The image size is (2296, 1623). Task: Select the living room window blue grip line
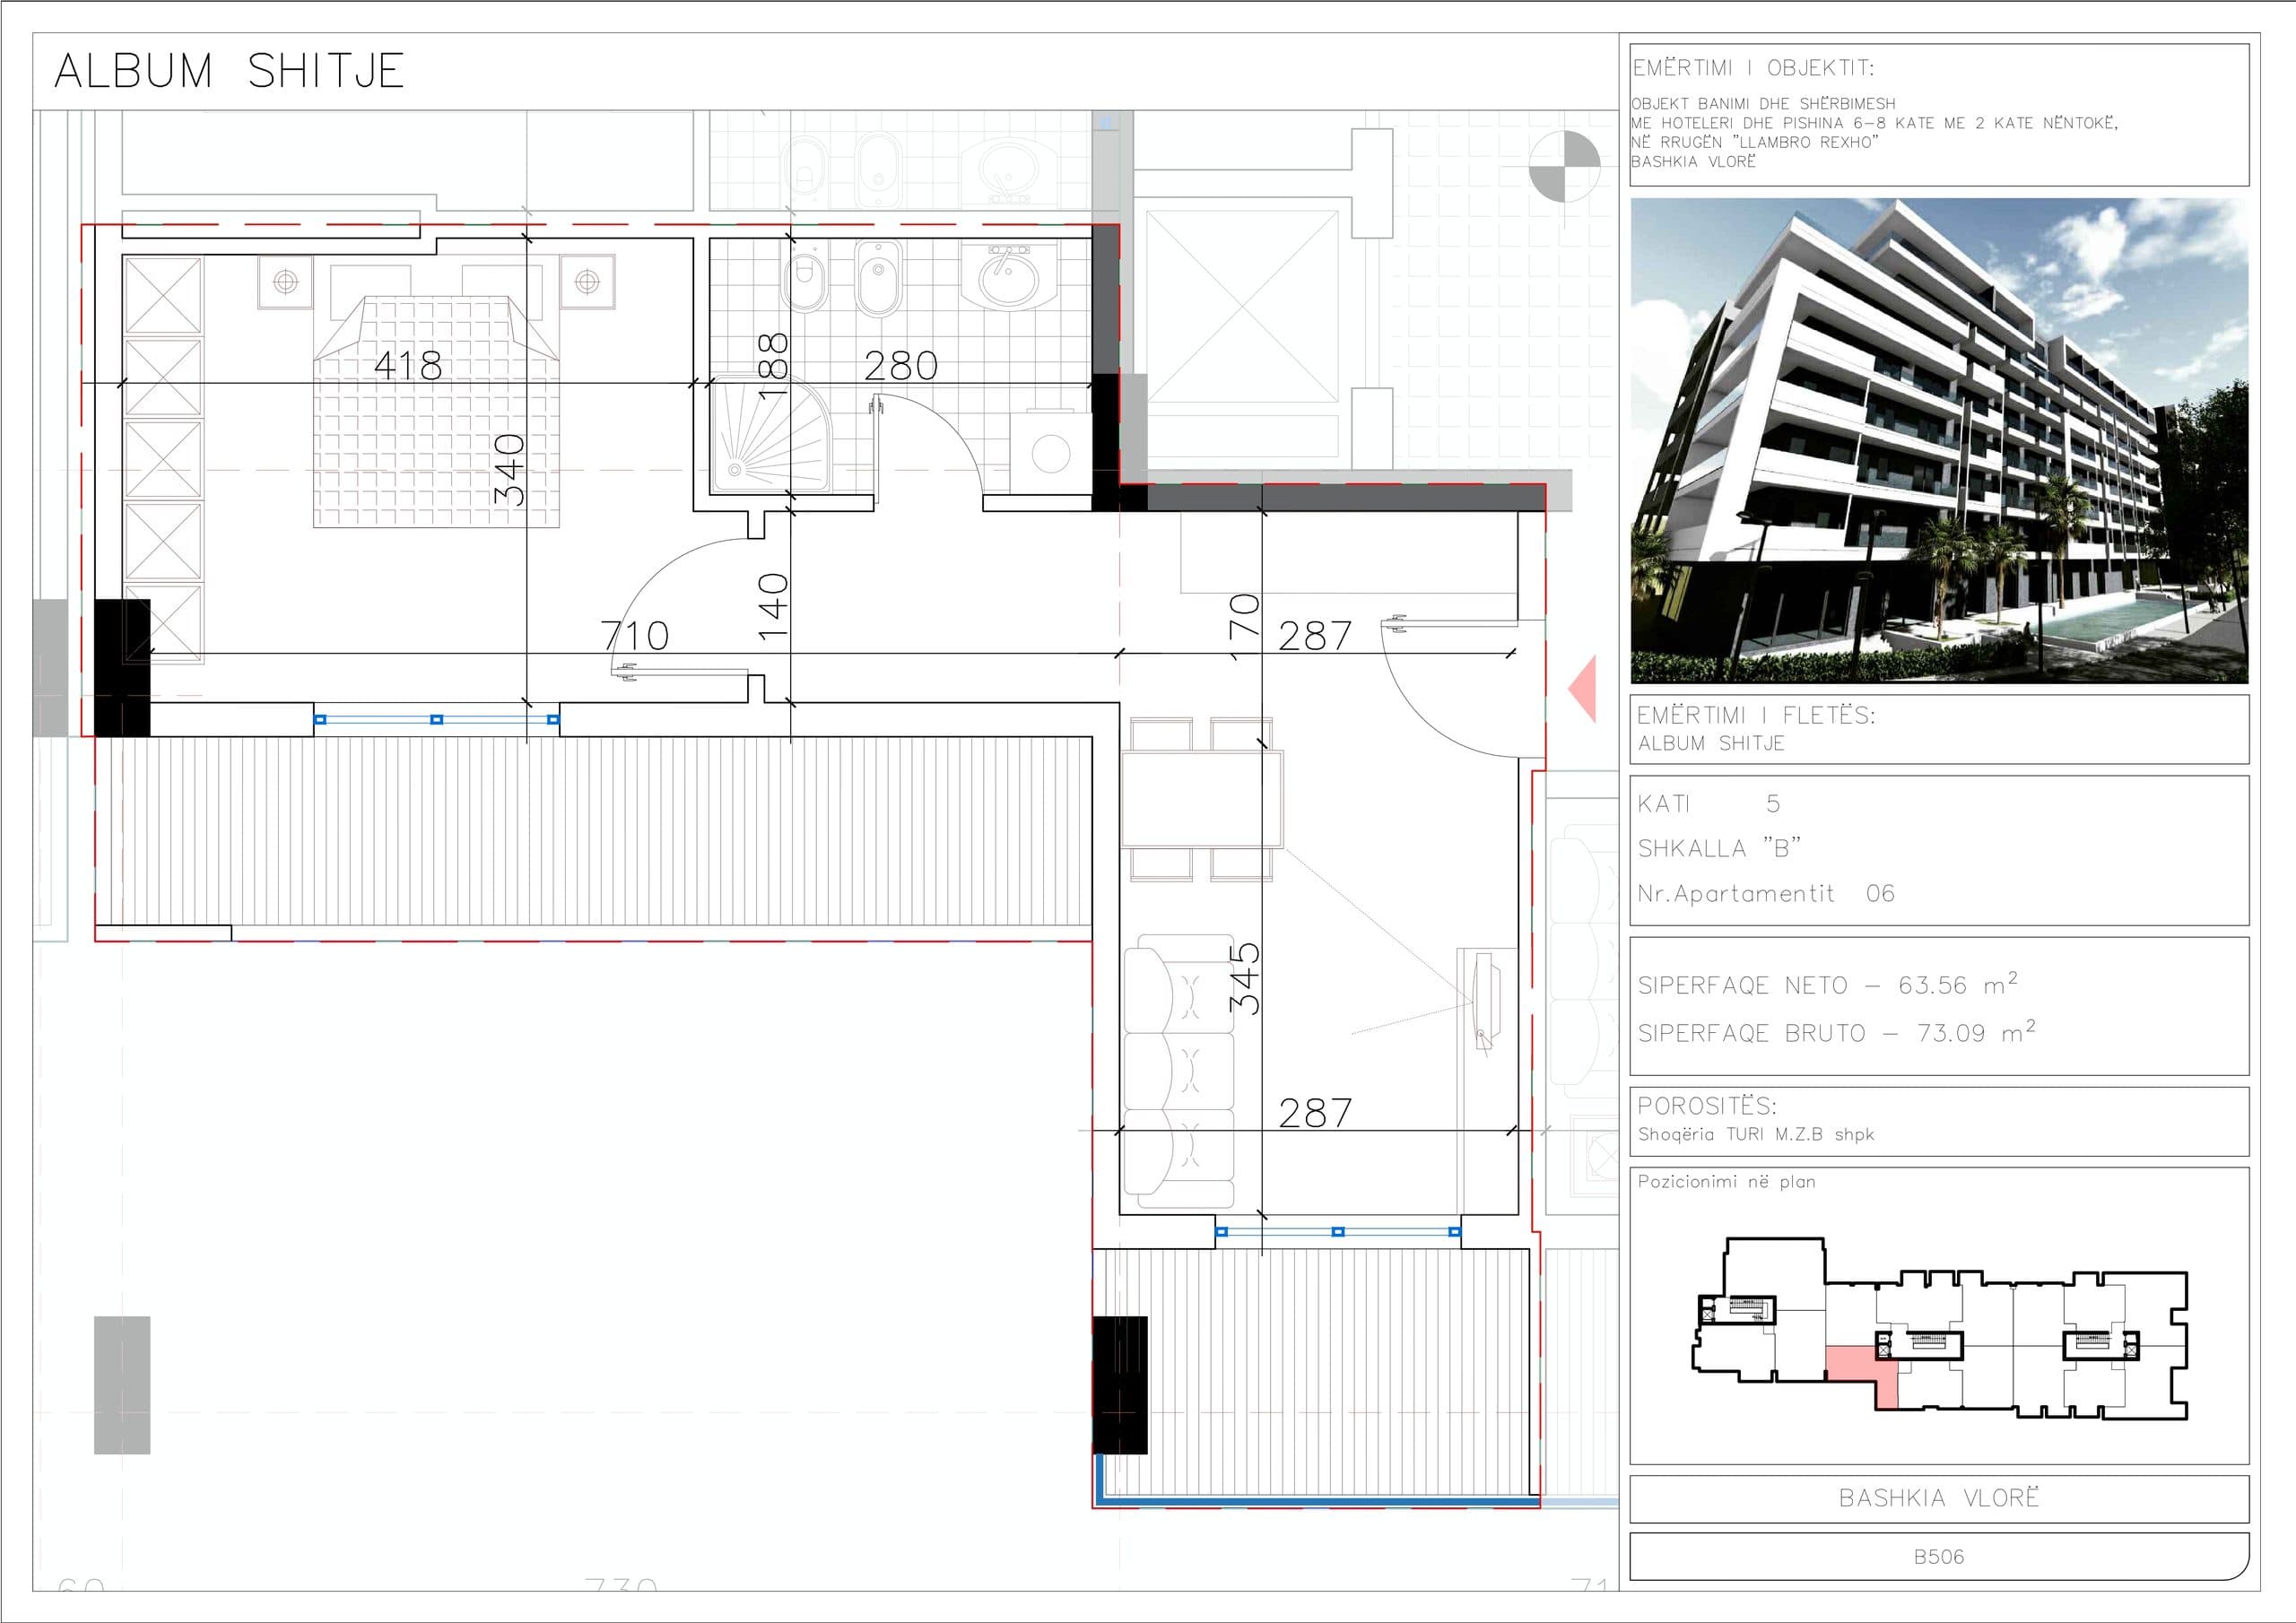tap(1338, 1232)
